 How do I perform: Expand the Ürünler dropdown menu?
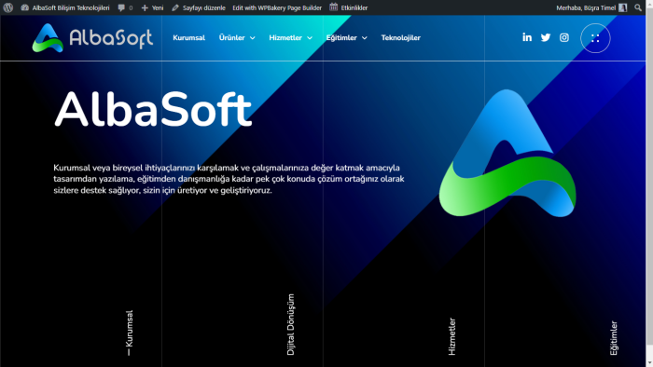click(237, 38)
